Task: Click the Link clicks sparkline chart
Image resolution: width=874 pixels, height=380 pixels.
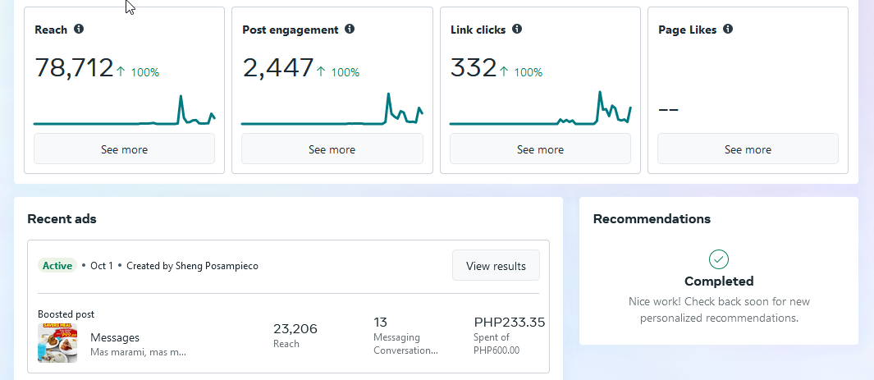Action: coord(540,111)
